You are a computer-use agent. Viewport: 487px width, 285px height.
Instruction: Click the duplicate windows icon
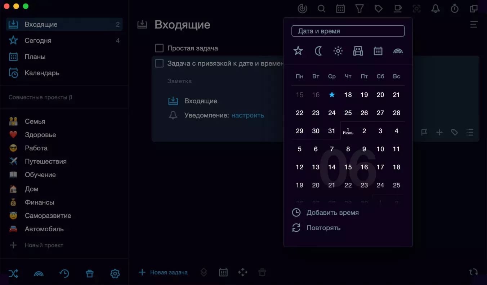tap(474, 9)
